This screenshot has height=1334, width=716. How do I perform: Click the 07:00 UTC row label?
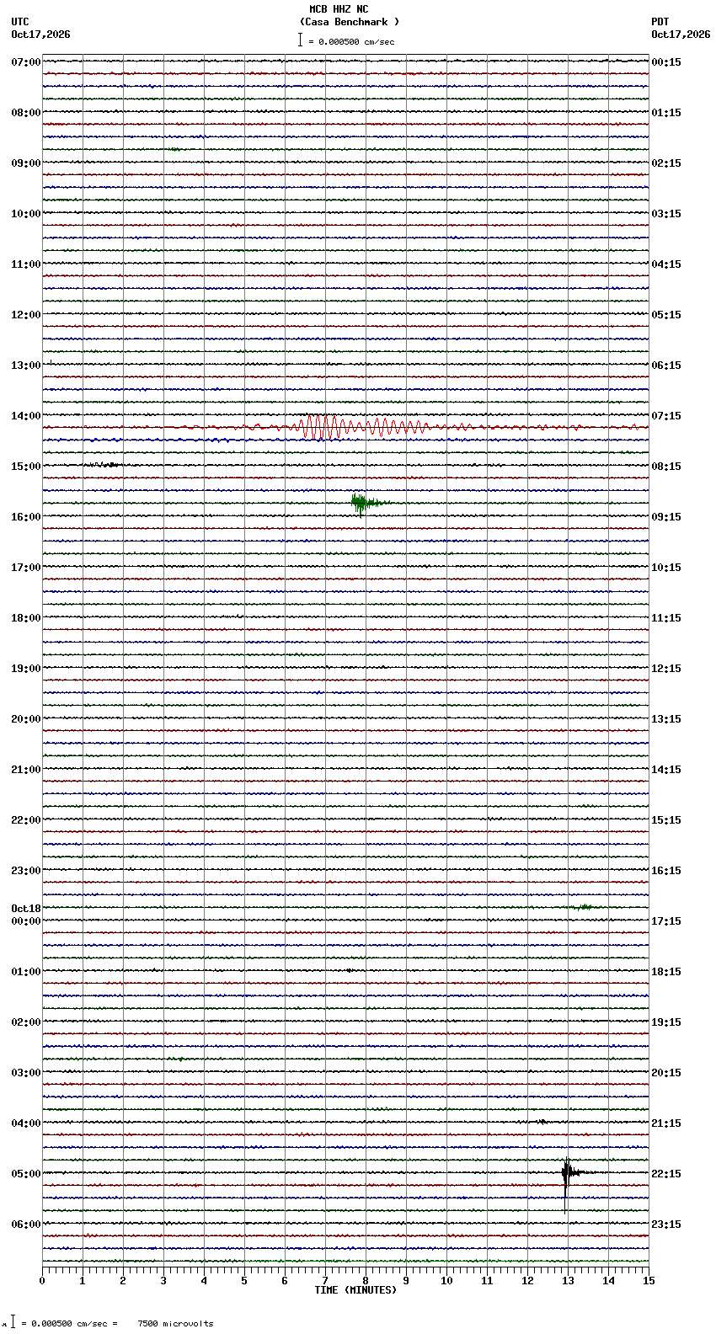(26, 62)
